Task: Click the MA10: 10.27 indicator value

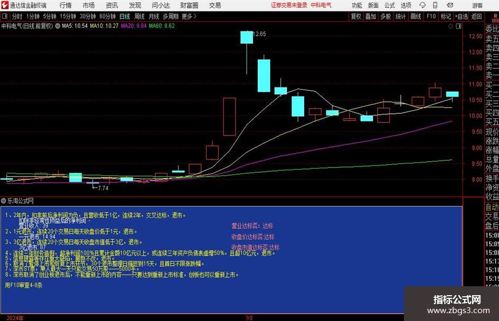Action: [104, 26]
